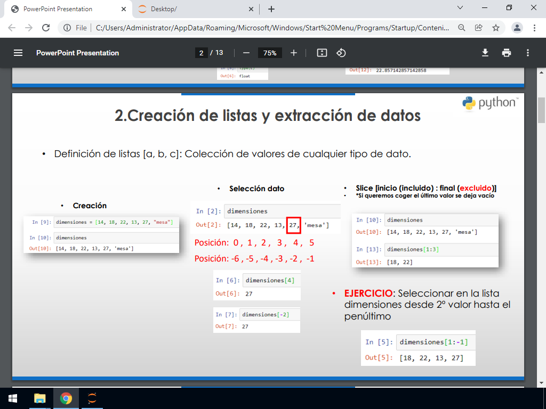The width and height of the screenshot is (546, 409).
Task: Click the address bar URL
Action: pyautogui.click(x=272, y=28)
